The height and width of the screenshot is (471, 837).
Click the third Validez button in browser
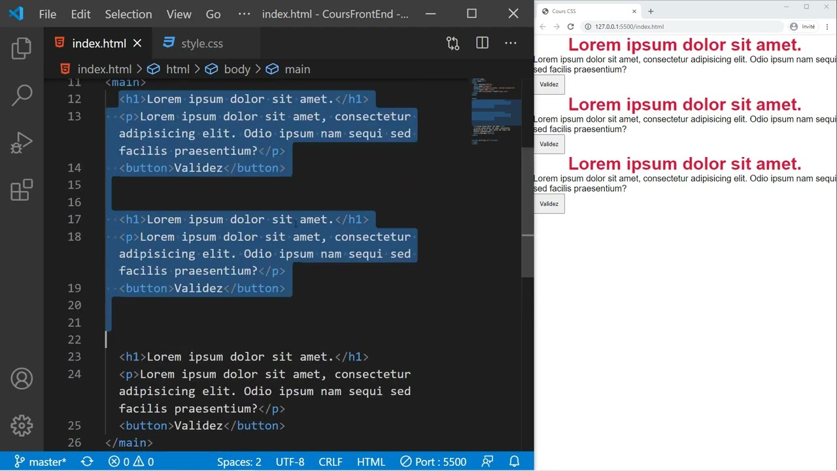(549, 203)
